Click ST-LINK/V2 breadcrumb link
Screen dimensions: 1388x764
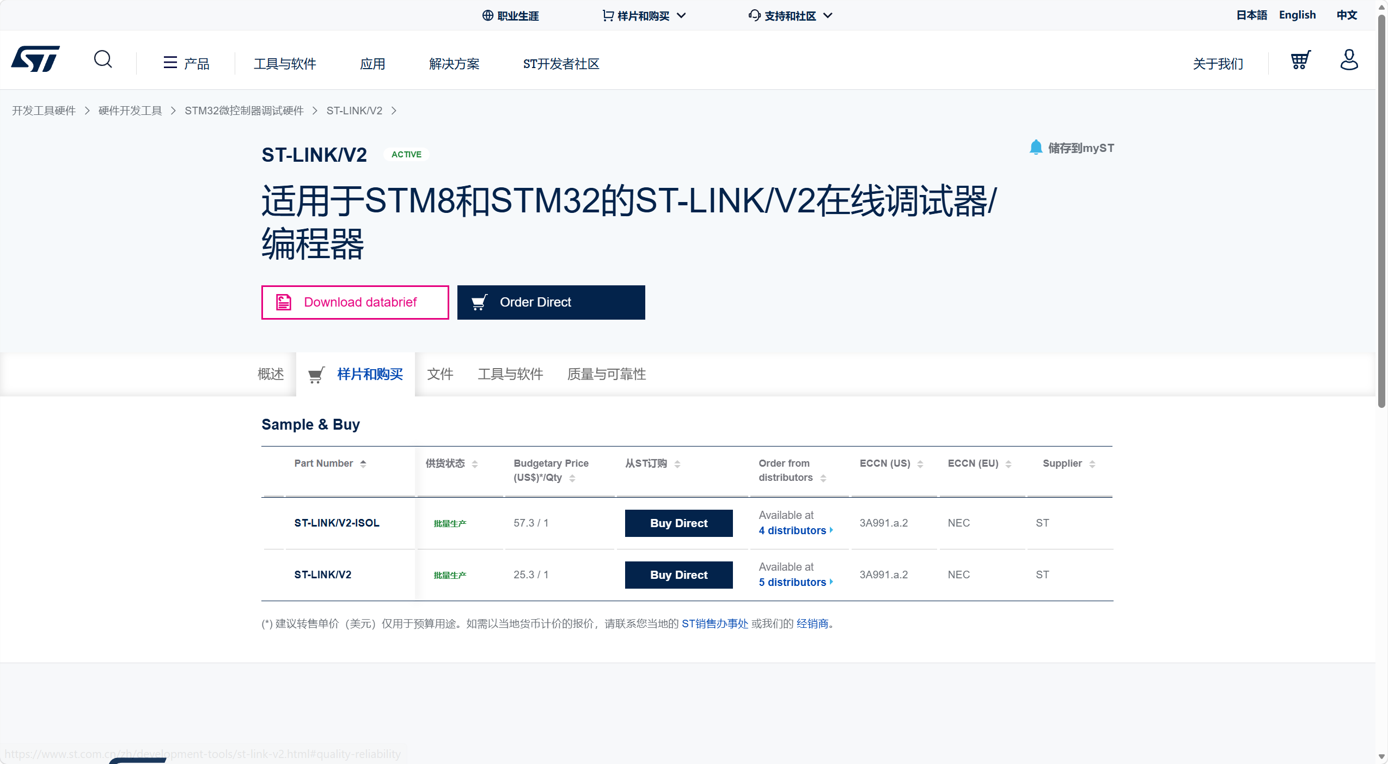pos(354,111)
